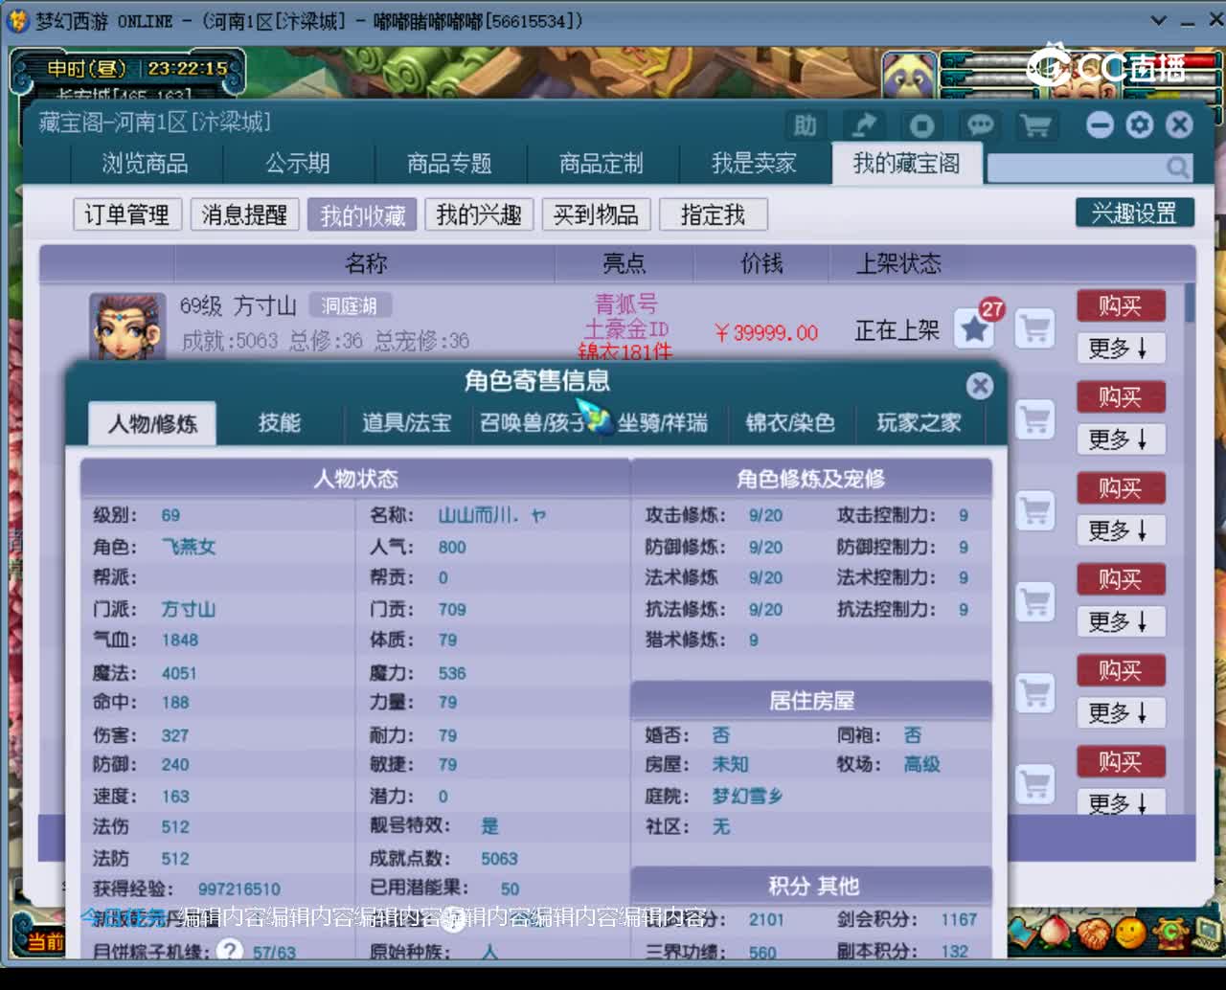Image resolution: width=1226 pixels, height=990 pixels.
Task: Click the listing table vertical scrollbar
Action: pyautogui.click(x=1190, y=549)
